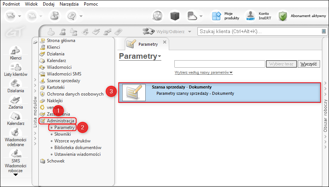Click the Abonament aktywny shield status
Image resolution: width=329 pixels, height=187 pixels.
pyautogui.click(x=302, y=16)
